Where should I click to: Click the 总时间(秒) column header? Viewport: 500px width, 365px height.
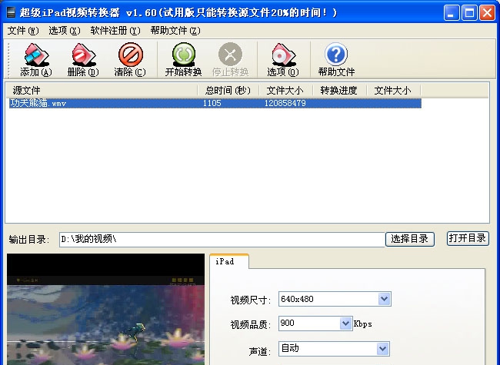point(228,91)
